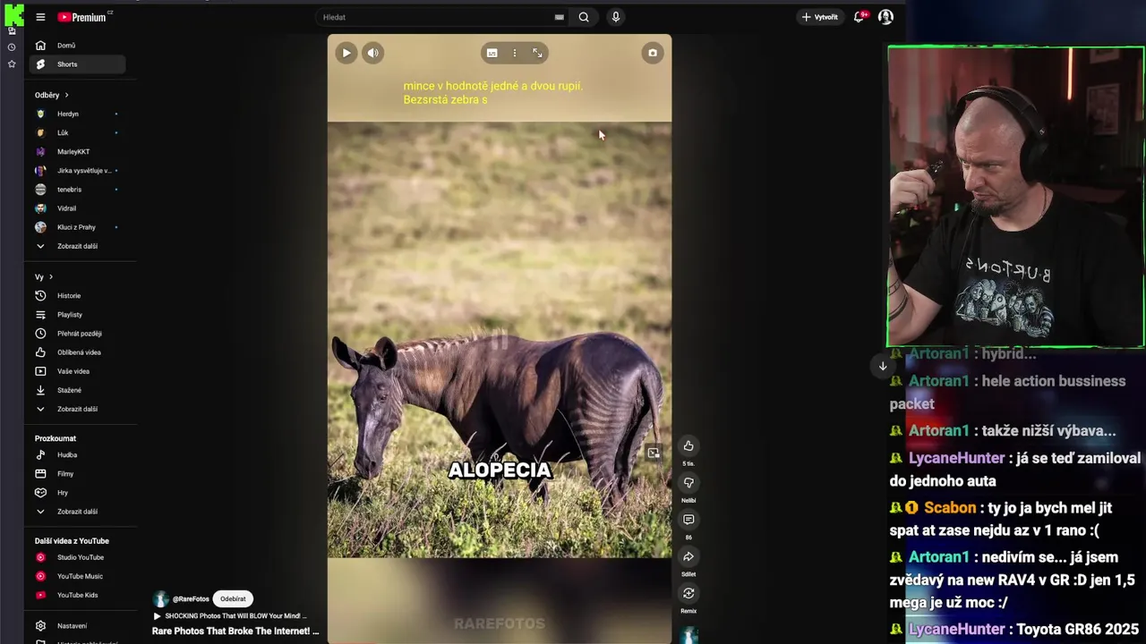Open Oblíbená videa list
1146x644 pixels.
[x=77, y=352]
